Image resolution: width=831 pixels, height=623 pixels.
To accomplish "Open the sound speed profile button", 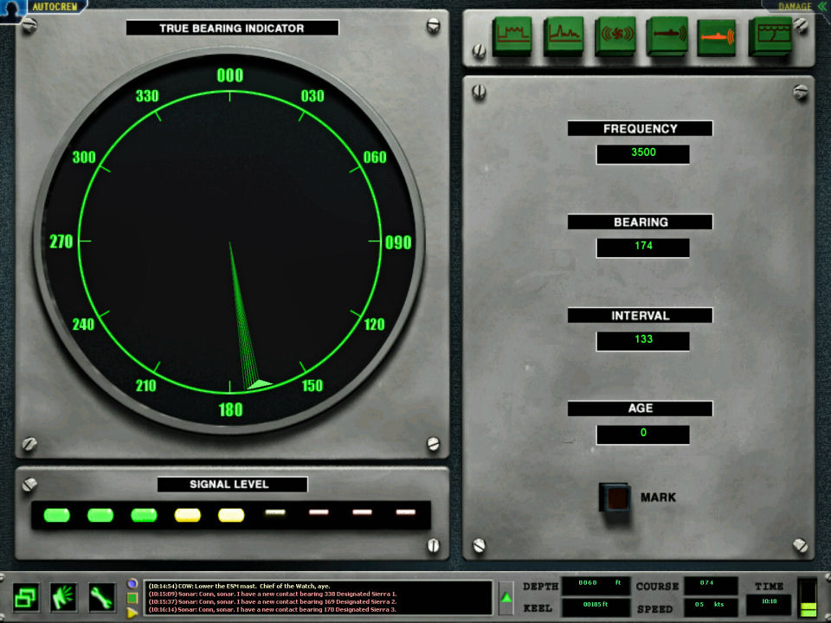I will (x=769, y=37).
